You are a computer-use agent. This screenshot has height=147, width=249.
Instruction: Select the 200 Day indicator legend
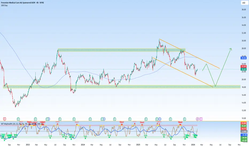coord(4,5)
